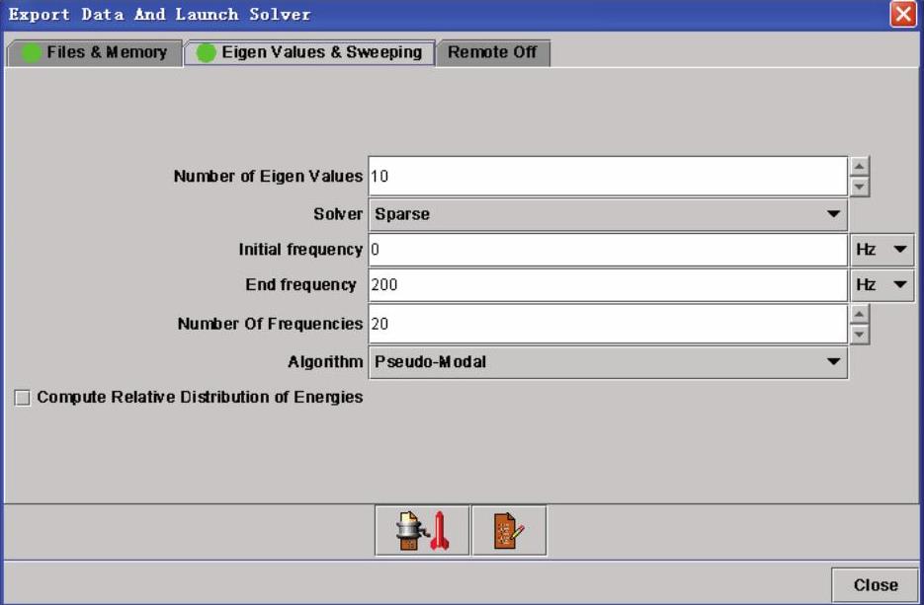Focus the Initial frequency input field
The width and height of the screenshot is (924, 605).
point(607,250)
